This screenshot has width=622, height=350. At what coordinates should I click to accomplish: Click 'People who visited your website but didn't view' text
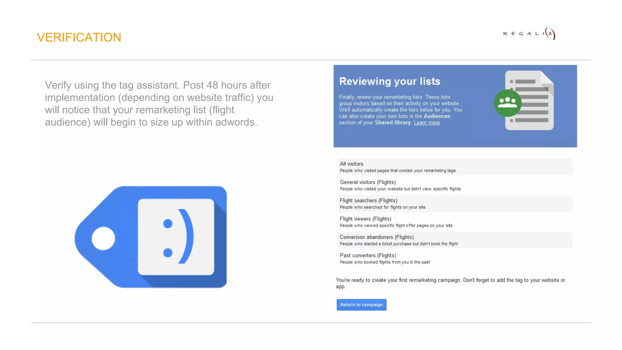point(400,189)
